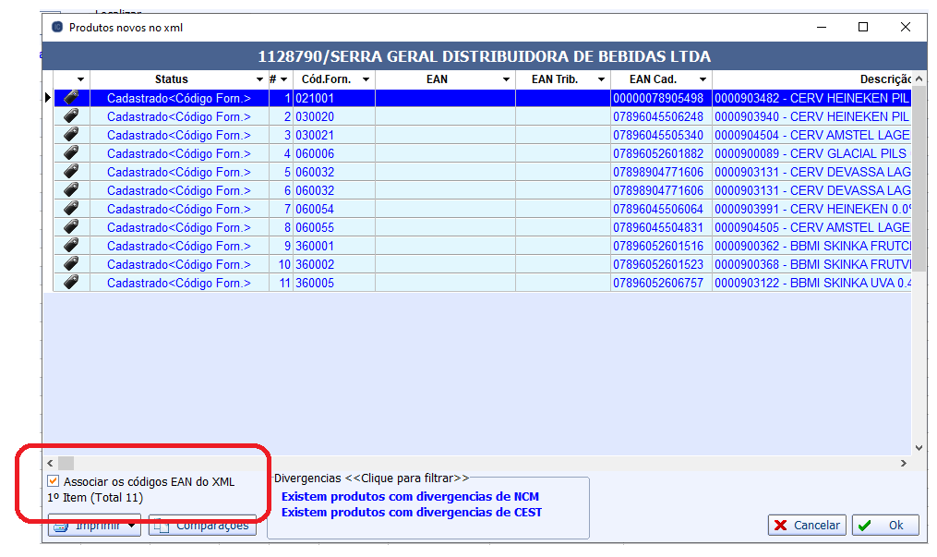The width and height of the screenshot is (937, 557).
Task: Click the tag icon in row 5
Action: click(x=71, y=172)
